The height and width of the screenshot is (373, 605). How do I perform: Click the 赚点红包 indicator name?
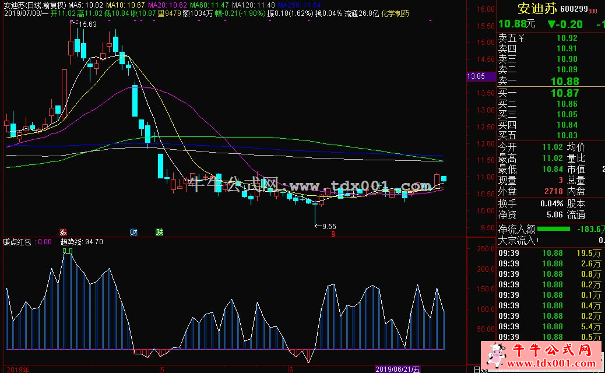click(x=17, y=242)
